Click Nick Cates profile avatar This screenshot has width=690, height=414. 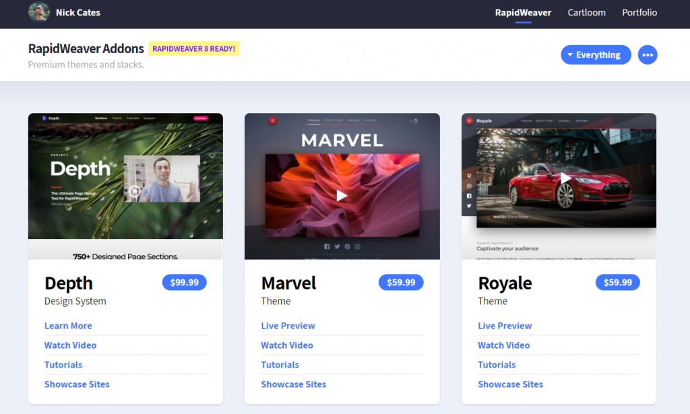click(38, 12)
